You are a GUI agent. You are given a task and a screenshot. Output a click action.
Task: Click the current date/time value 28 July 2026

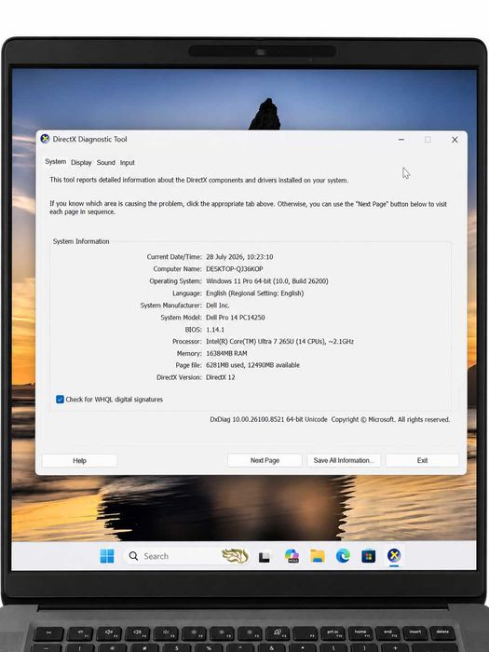coord(239,257)
